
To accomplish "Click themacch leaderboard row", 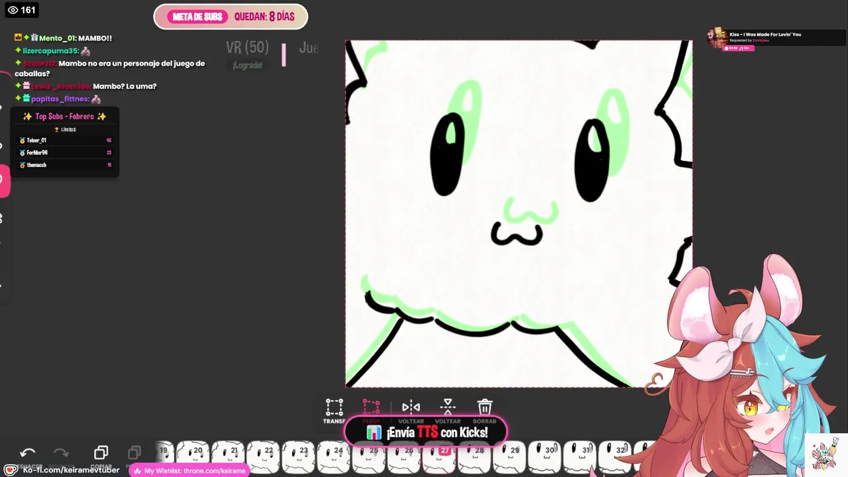I will coord(65,165).
